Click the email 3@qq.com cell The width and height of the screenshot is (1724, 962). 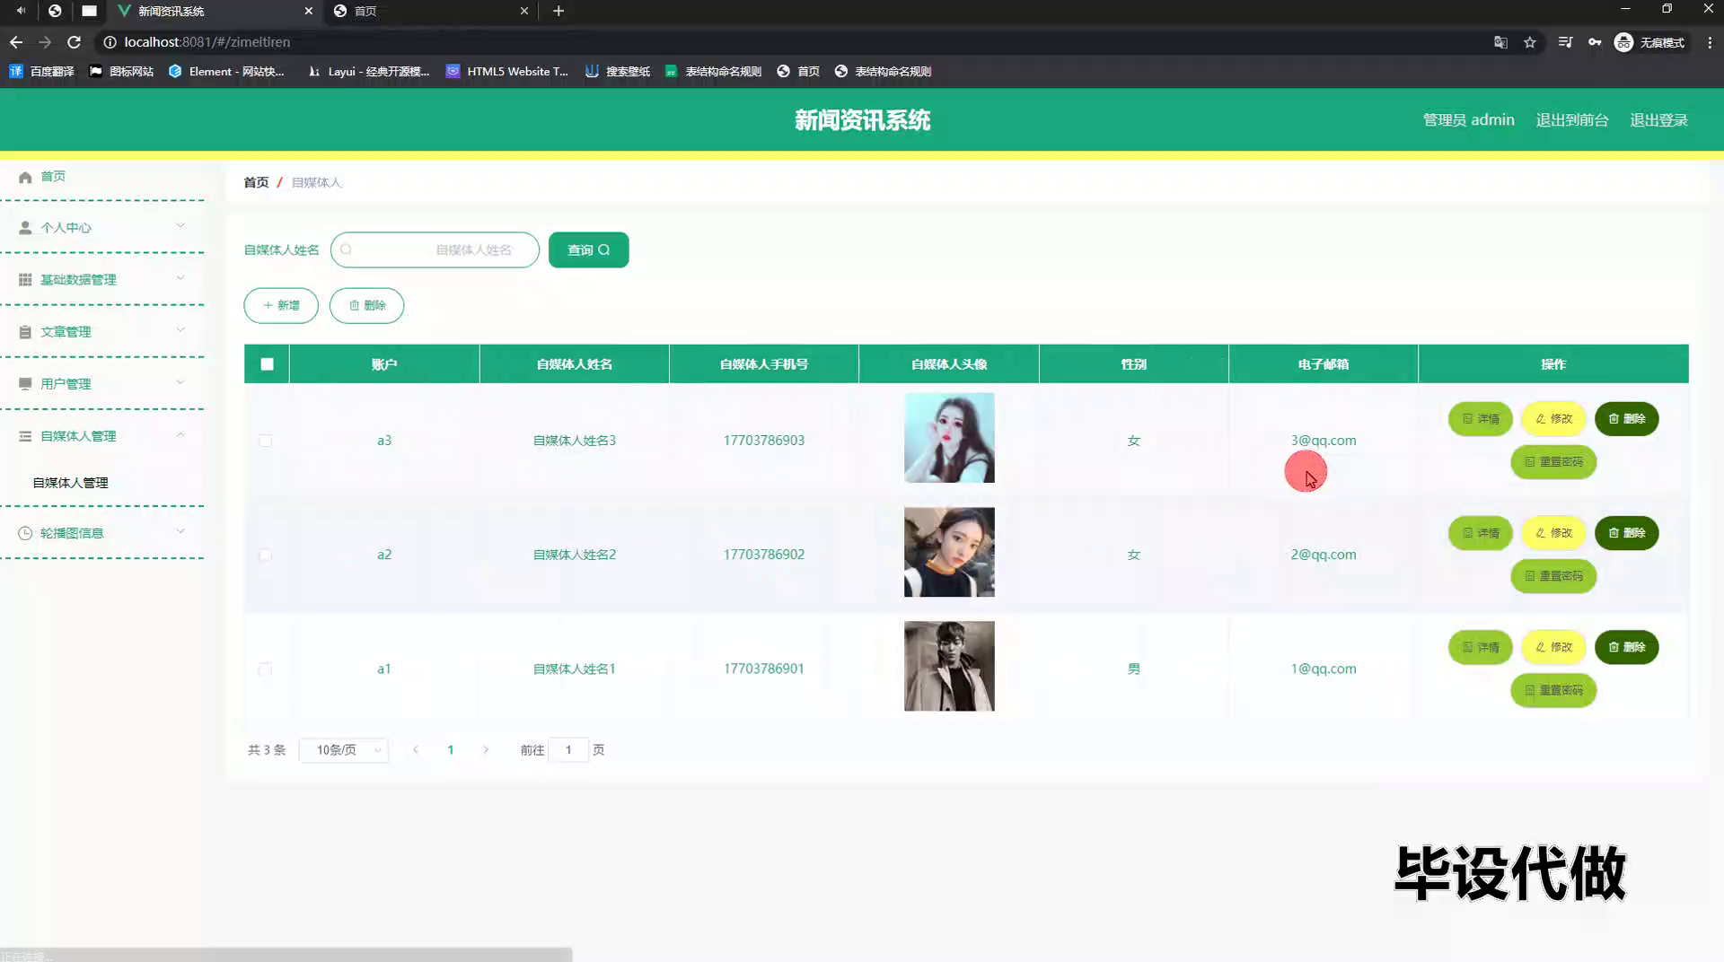click(1324, 441)
